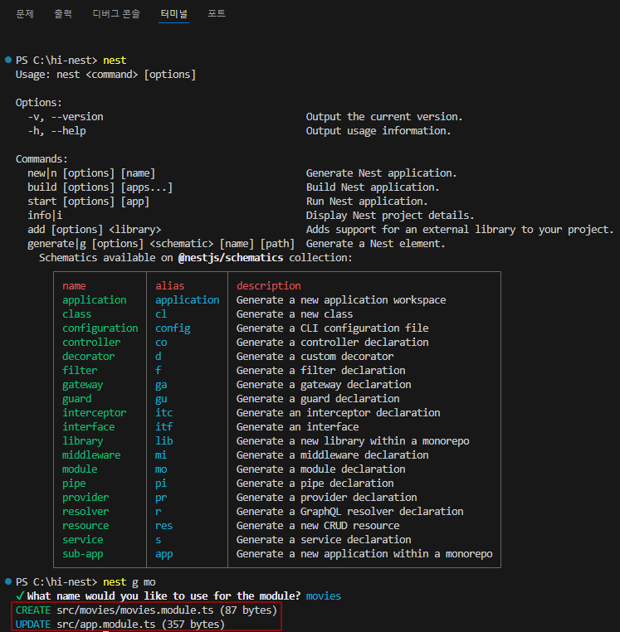Screen dimensions: 620x632
Task: Open the 포트 tab
Action: coord(217,14)
